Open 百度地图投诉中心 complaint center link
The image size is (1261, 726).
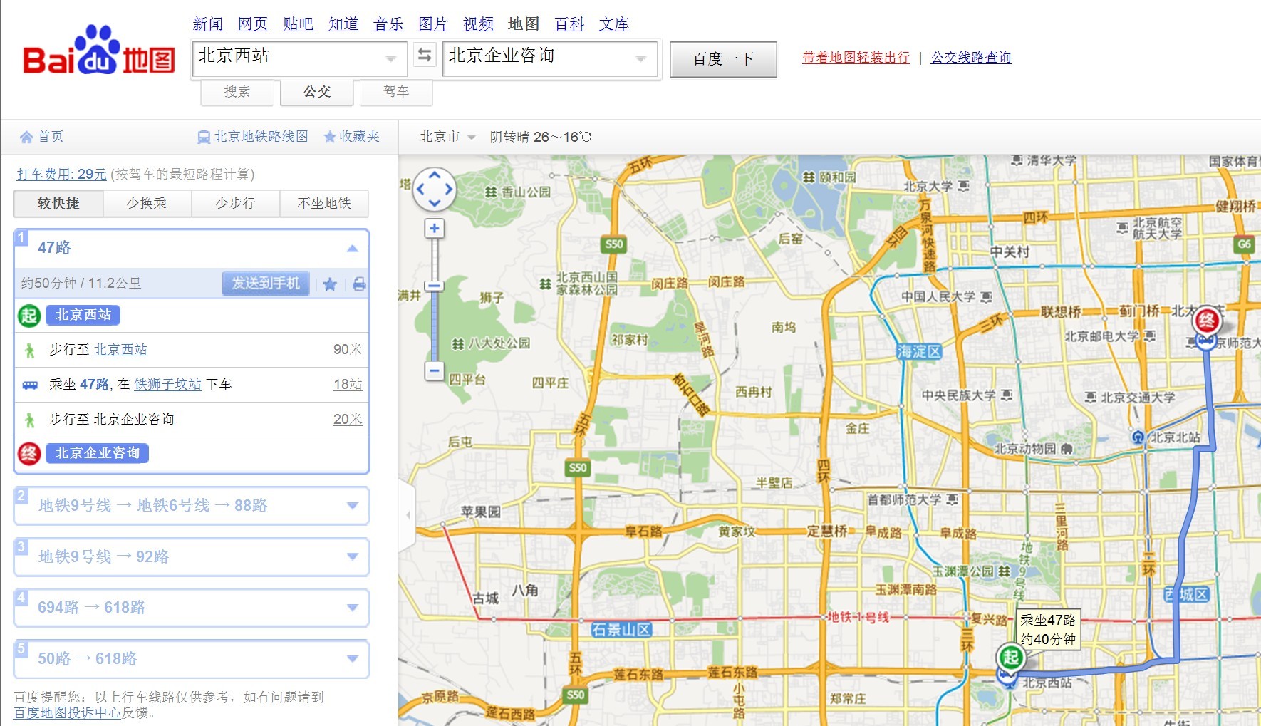68,712
